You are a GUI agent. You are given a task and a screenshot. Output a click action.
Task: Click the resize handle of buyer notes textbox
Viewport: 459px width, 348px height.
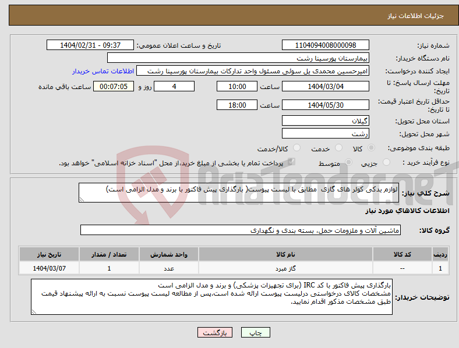tap(34, 312)
